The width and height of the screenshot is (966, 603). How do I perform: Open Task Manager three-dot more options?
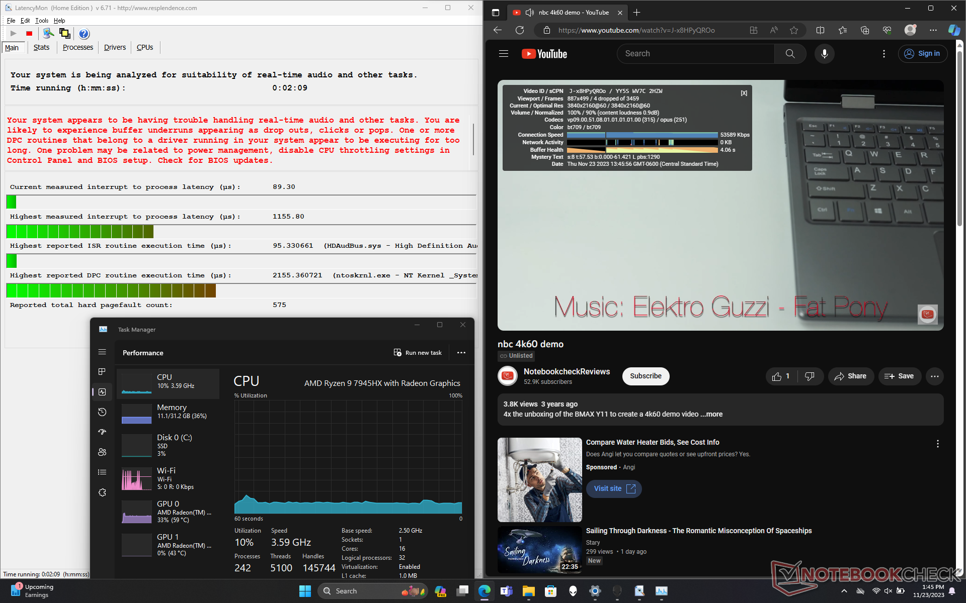click(461, 353)
